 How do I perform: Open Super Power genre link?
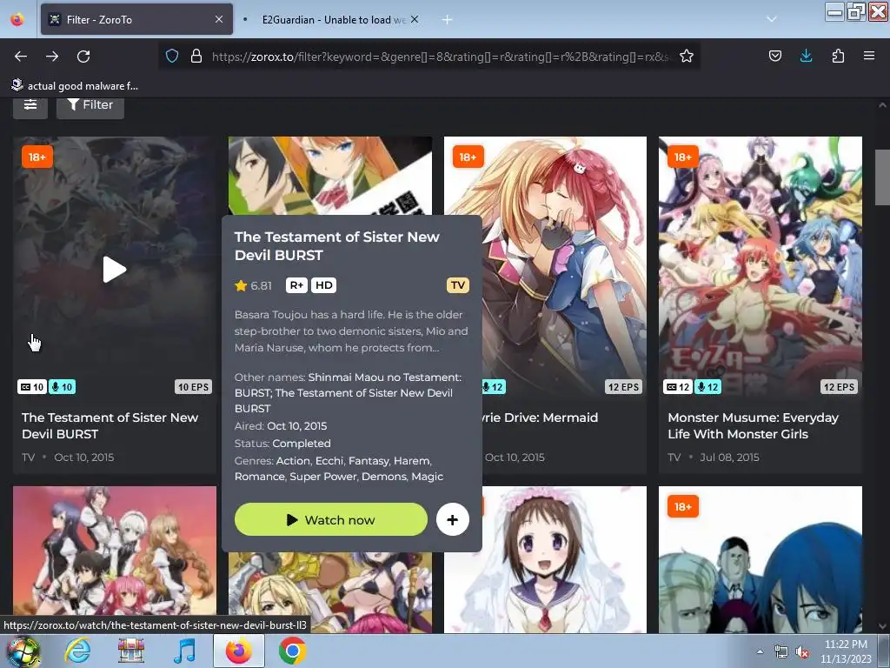pyautogui.click(x=323, y=477)
